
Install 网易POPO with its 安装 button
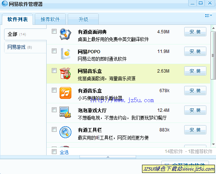195,51
